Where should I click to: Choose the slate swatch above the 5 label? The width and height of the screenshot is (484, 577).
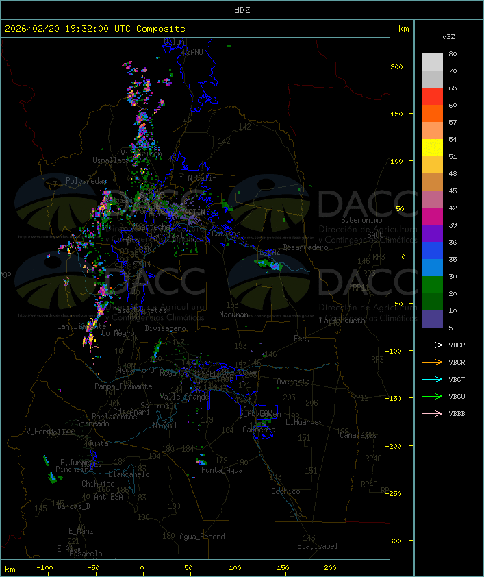click(x=432, y=319)
